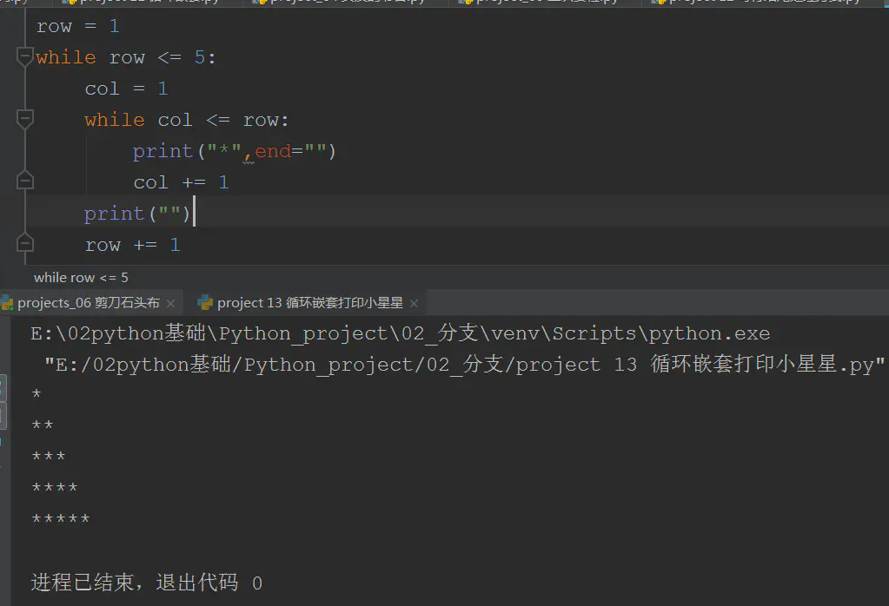889x606 pixels.
Task: Click the code line 'col = 1'
Action: tap(126, 89)
